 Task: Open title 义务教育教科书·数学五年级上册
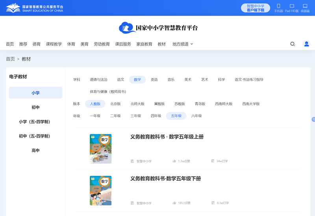pyautogui.click(x=167, y=137)
